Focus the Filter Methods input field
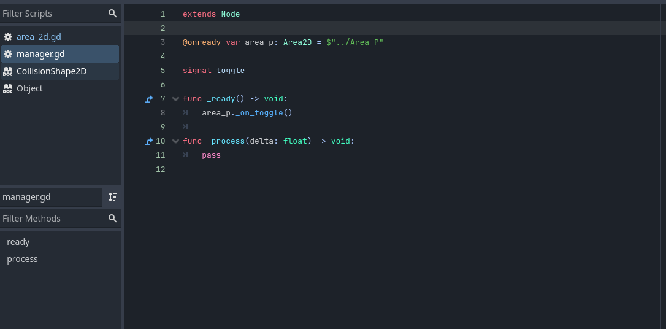Viewport: 666px width, 329px height. (x=53, y=219)
